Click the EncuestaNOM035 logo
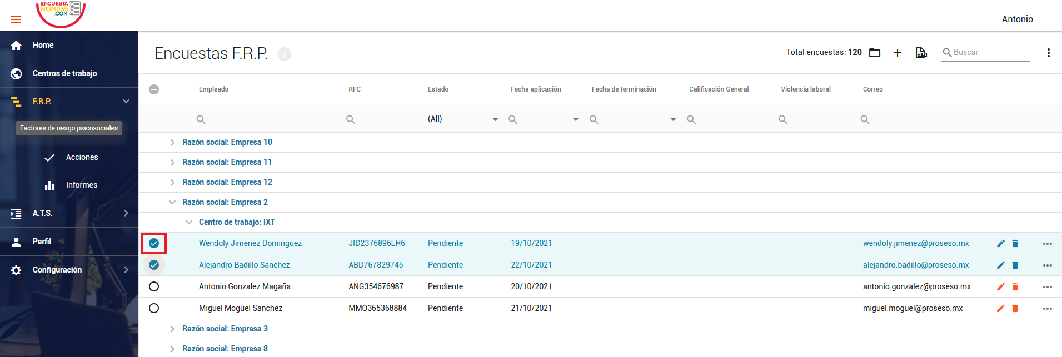Screen dimensions: 1062x357 coord(61,13)
